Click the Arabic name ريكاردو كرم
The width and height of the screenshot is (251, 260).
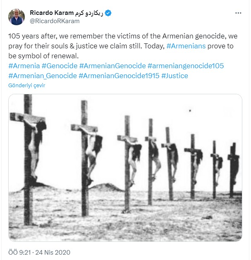pos(89,13)
